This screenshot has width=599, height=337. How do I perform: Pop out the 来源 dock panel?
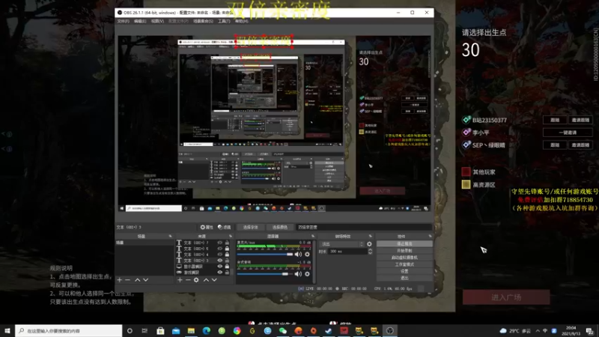coord(231,236)
